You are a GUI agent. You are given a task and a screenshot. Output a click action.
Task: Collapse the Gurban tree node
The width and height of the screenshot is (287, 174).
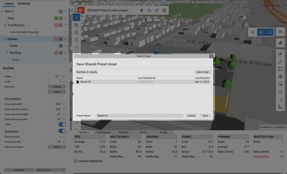click(5, 39)
